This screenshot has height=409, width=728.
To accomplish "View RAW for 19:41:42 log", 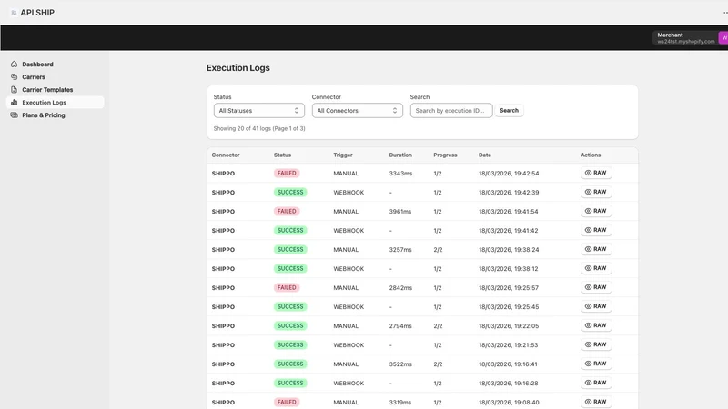I will point(596,230).
